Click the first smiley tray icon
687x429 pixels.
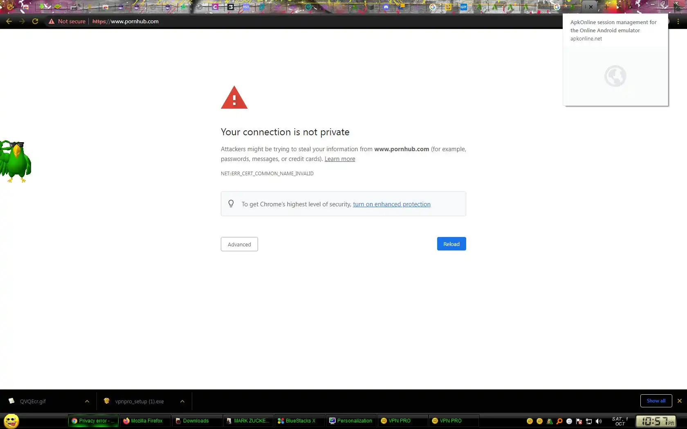click(530, 421)
